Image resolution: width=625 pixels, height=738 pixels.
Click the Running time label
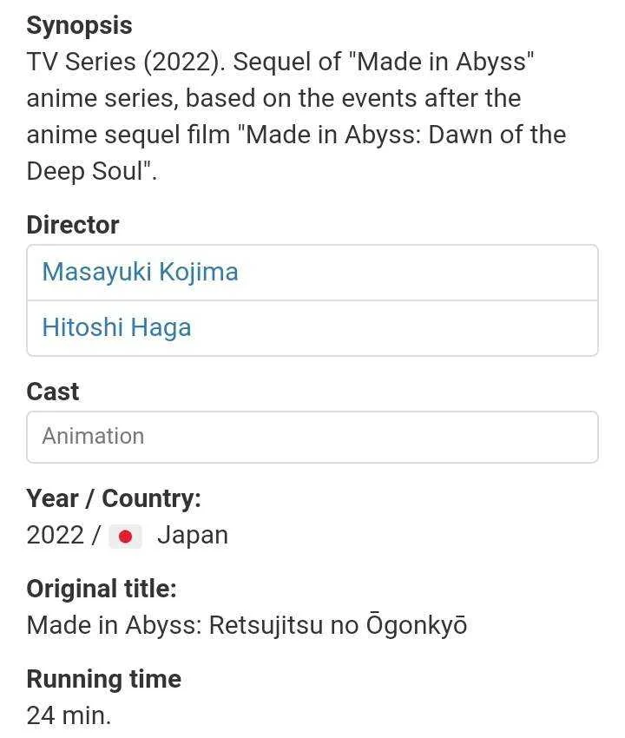tap(104, 679)
